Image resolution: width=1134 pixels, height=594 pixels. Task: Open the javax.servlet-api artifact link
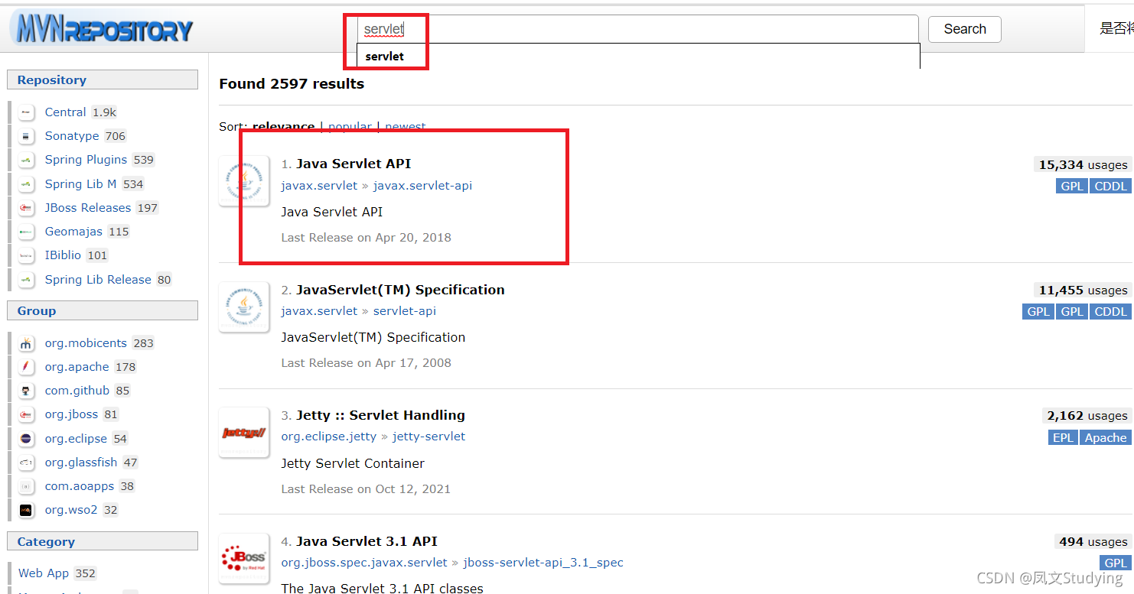pos(422,186)
